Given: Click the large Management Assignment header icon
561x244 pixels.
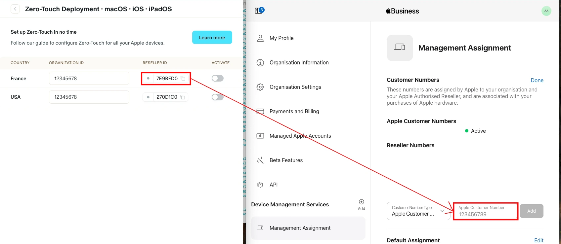Looking at the screenshot, I should pos(400,48).
